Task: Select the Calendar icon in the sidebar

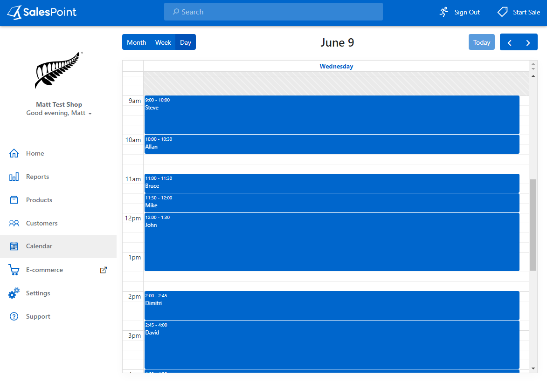Action: [14, 246]
